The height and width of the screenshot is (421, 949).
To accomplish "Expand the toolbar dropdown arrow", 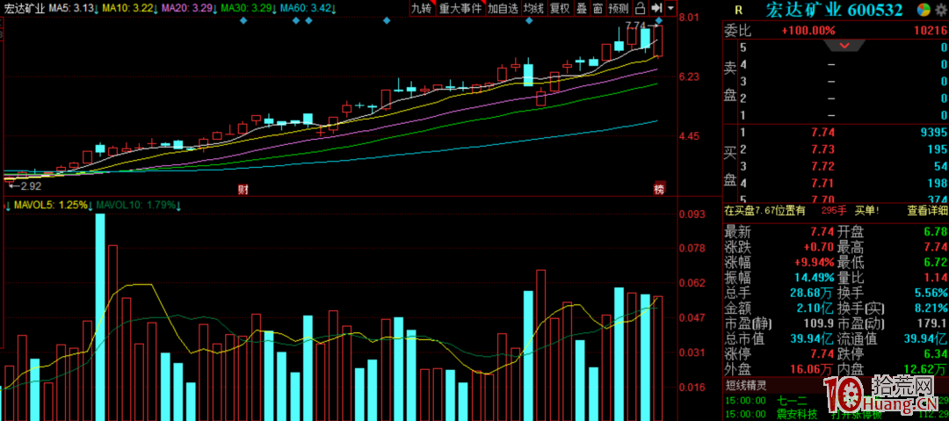I will tap(670, 9).
